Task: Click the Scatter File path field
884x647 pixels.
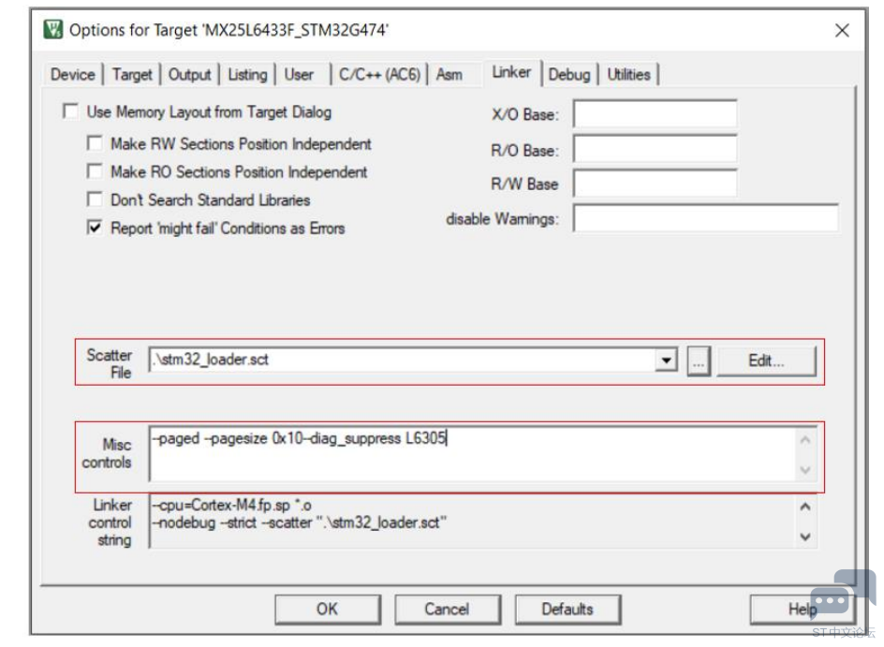Action: (402, 360)
